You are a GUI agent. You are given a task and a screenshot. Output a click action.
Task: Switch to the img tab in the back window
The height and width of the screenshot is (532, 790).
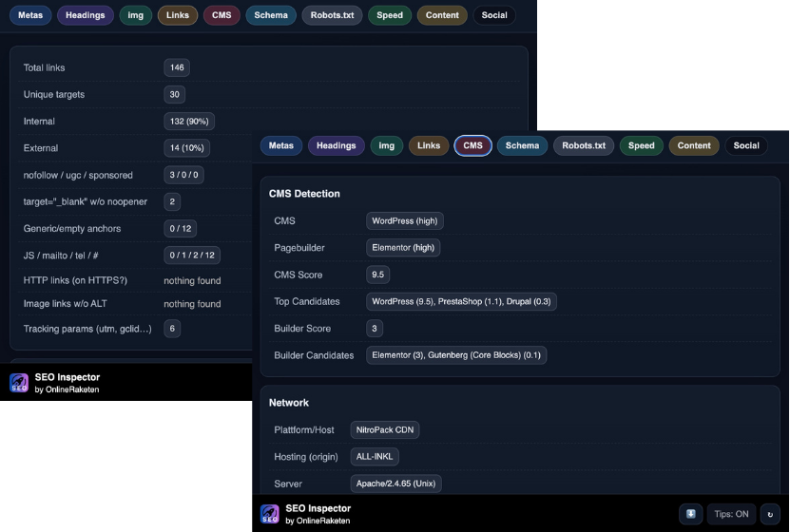[136, 15]
